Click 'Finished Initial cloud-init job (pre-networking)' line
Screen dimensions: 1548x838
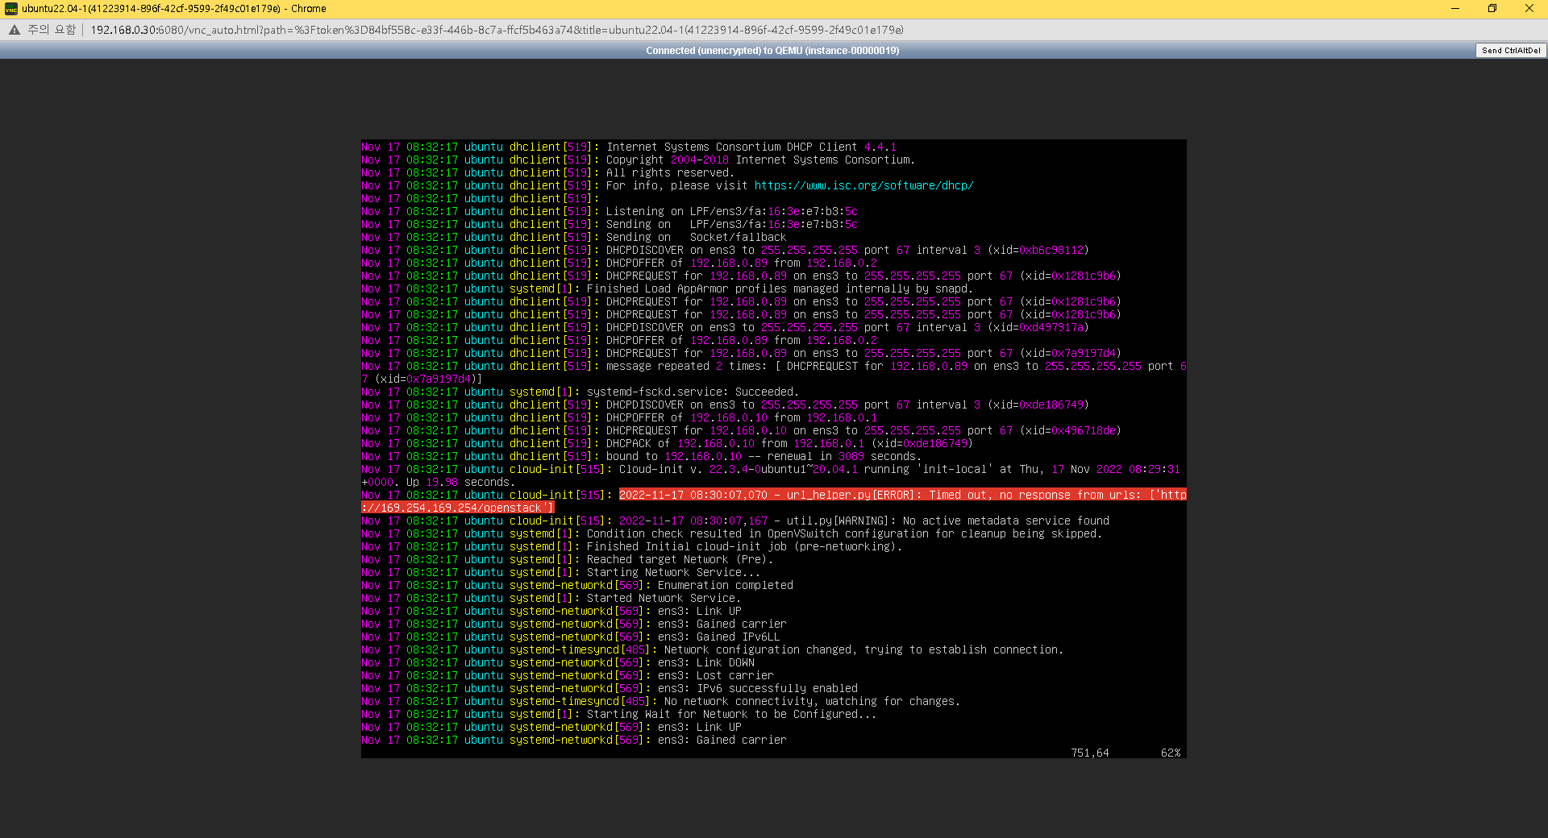pyautogui.click(x=632, y=546)
